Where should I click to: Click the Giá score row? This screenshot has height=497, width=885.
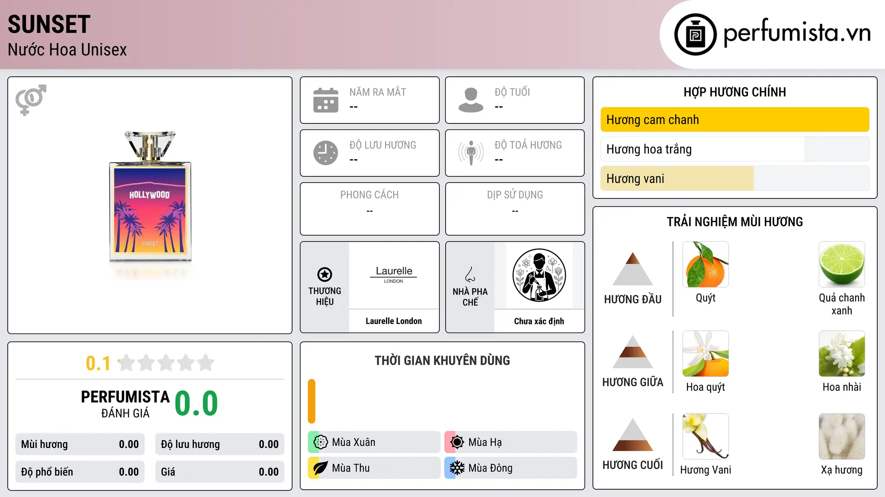point(220,472)
